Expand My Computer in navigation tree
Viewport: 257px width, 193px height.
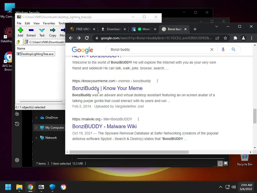(36, 128)
